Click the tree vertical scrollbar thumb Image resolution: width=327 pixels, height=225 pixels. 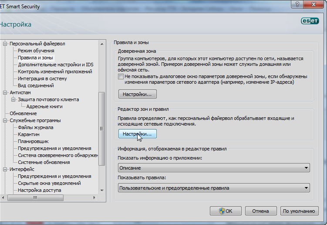tap(101, 129)
